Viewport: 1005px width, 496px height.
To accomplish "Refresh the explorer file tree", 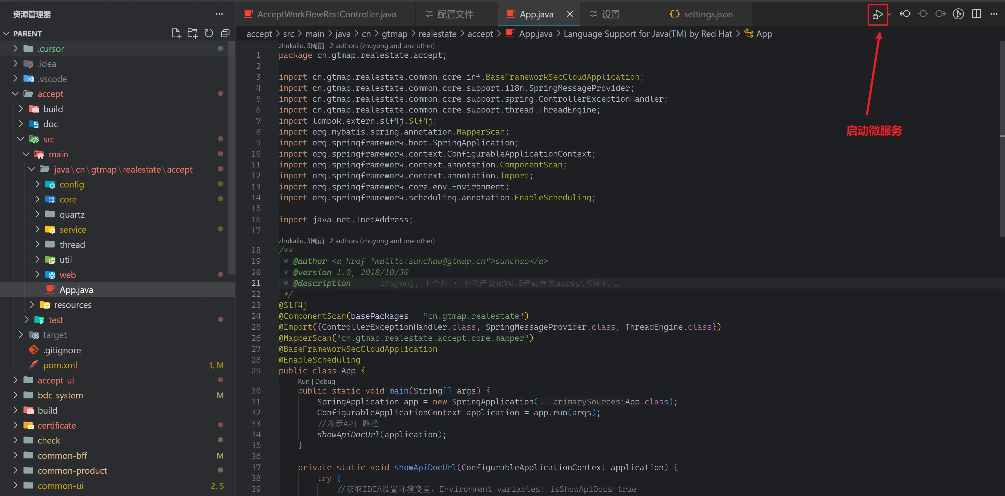I will (209, 33).
